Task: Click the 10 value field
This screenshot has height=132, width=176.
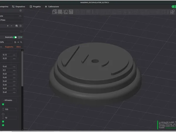Action: tap(10, 118)
